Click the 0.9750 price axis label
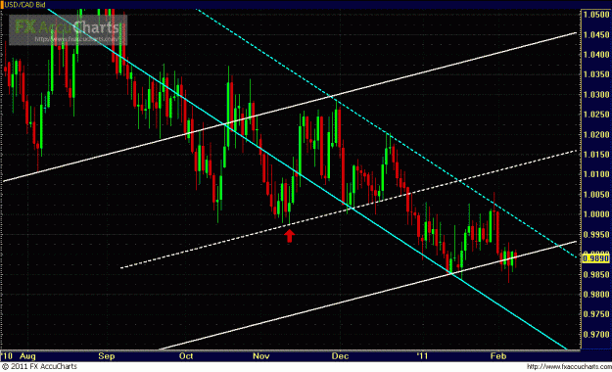This screenshot has width=612, height=372. point(596,314)
